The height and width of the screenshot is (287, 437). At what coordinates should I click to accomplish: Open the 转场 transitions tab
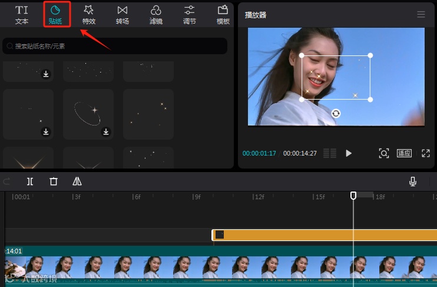click(x=123, y=15)
